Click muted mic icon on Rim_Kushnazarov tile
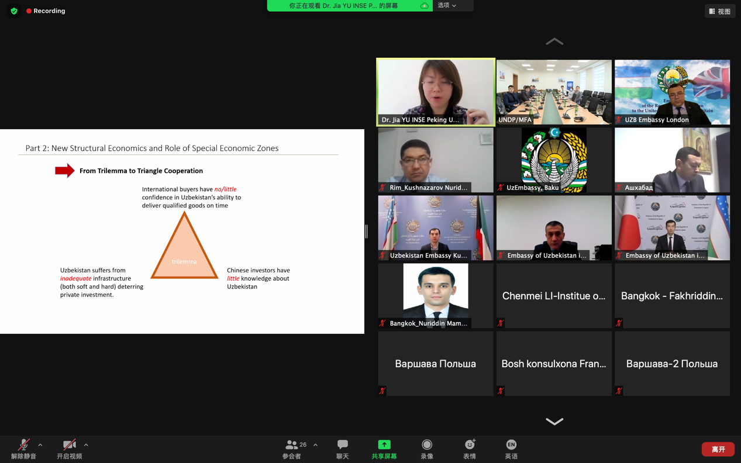The image size is (741, 463). tap(382, 188)
